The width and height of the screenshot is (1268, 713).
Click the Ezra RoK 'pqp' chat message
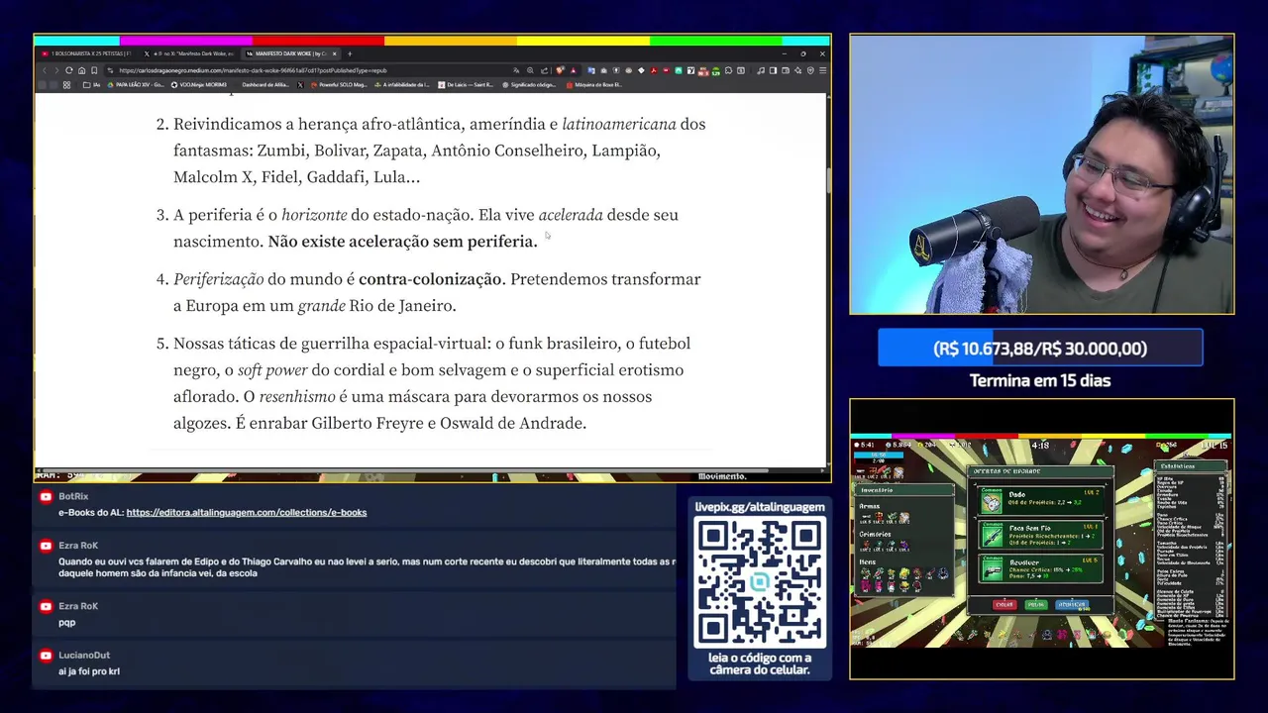tap(66, 623)
